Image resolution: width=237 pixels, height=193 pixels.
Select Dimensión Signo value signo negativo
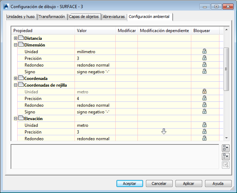[95, 72]
